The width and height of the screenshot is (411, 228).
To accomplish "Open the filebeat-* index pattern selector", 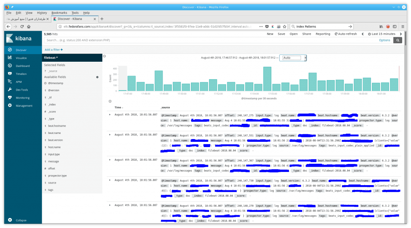I will click(x=53, y=58).
